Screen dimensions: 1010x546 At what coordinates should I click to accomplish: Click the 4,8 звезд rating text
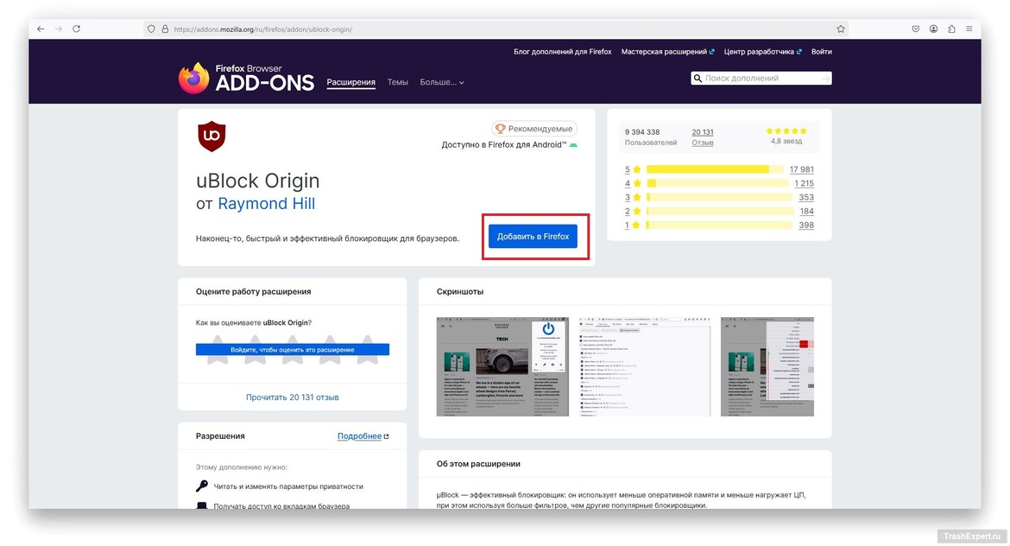coord(786,141)
